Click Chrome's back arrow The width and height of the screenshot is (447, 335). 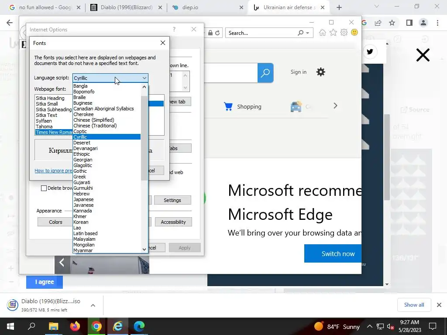(x=10, y=23)
